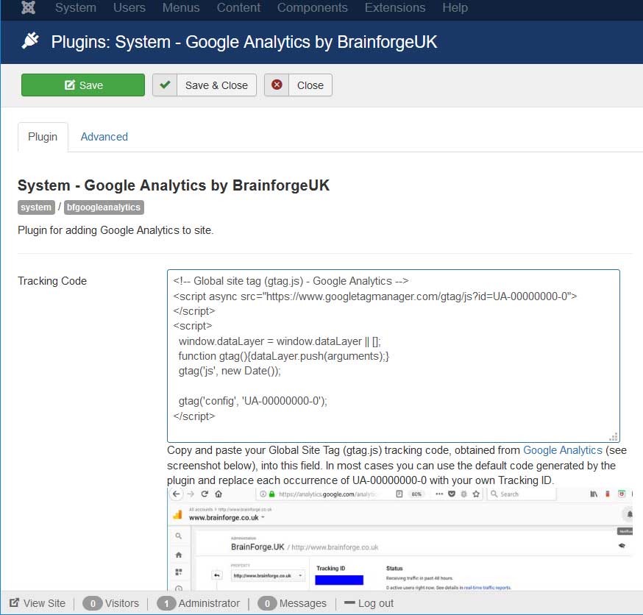The width and height of the screenshot is (643, 615).
Task: Click 'Plugin for adding Google Analytics to site.' text
Action: click(x=116, y=230)
